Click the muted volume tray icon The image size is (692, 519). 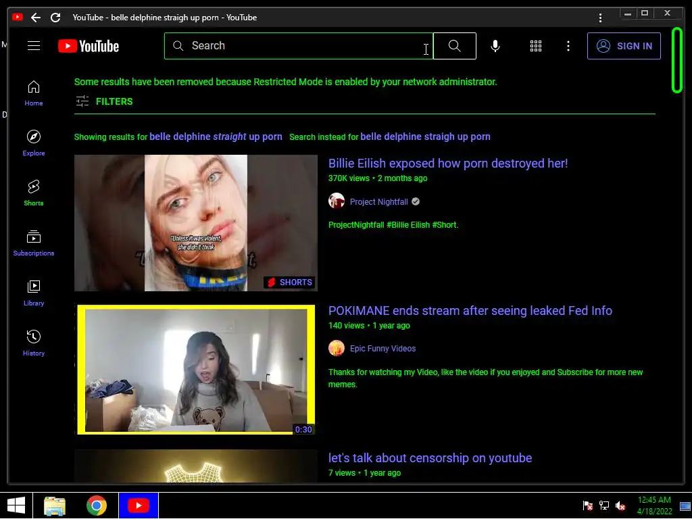[x=620, y=505]
